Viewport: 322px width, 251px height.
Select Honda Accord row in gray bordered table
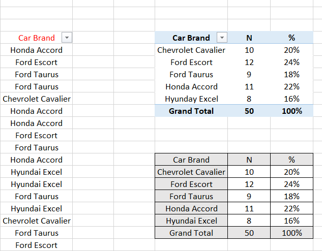[x=191, y=208]
